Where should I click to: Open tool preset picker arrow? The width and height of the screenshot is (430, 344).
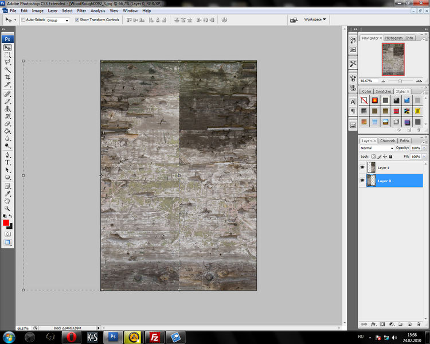pyautogui.click(x=15, y=20)
